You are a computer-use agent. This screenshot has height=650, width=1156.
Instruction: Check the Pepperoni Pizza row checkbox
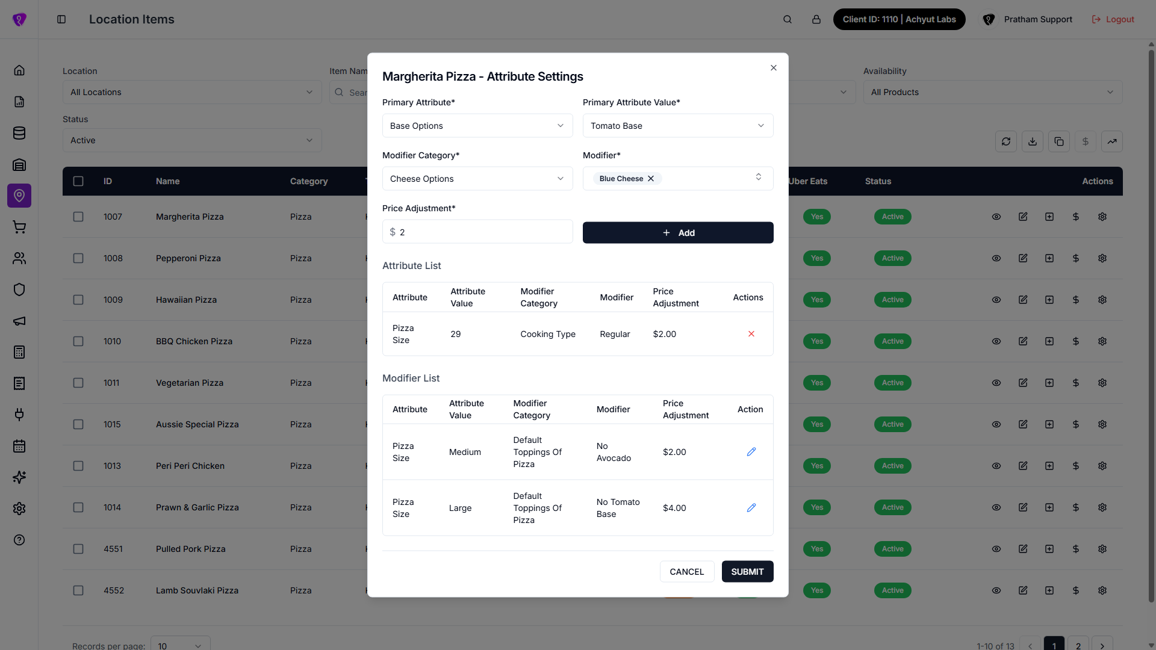[x=78, y=258]
